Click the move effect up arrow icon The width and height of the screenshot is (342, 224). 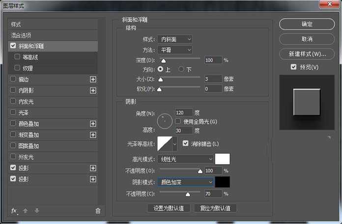(26, 211)
